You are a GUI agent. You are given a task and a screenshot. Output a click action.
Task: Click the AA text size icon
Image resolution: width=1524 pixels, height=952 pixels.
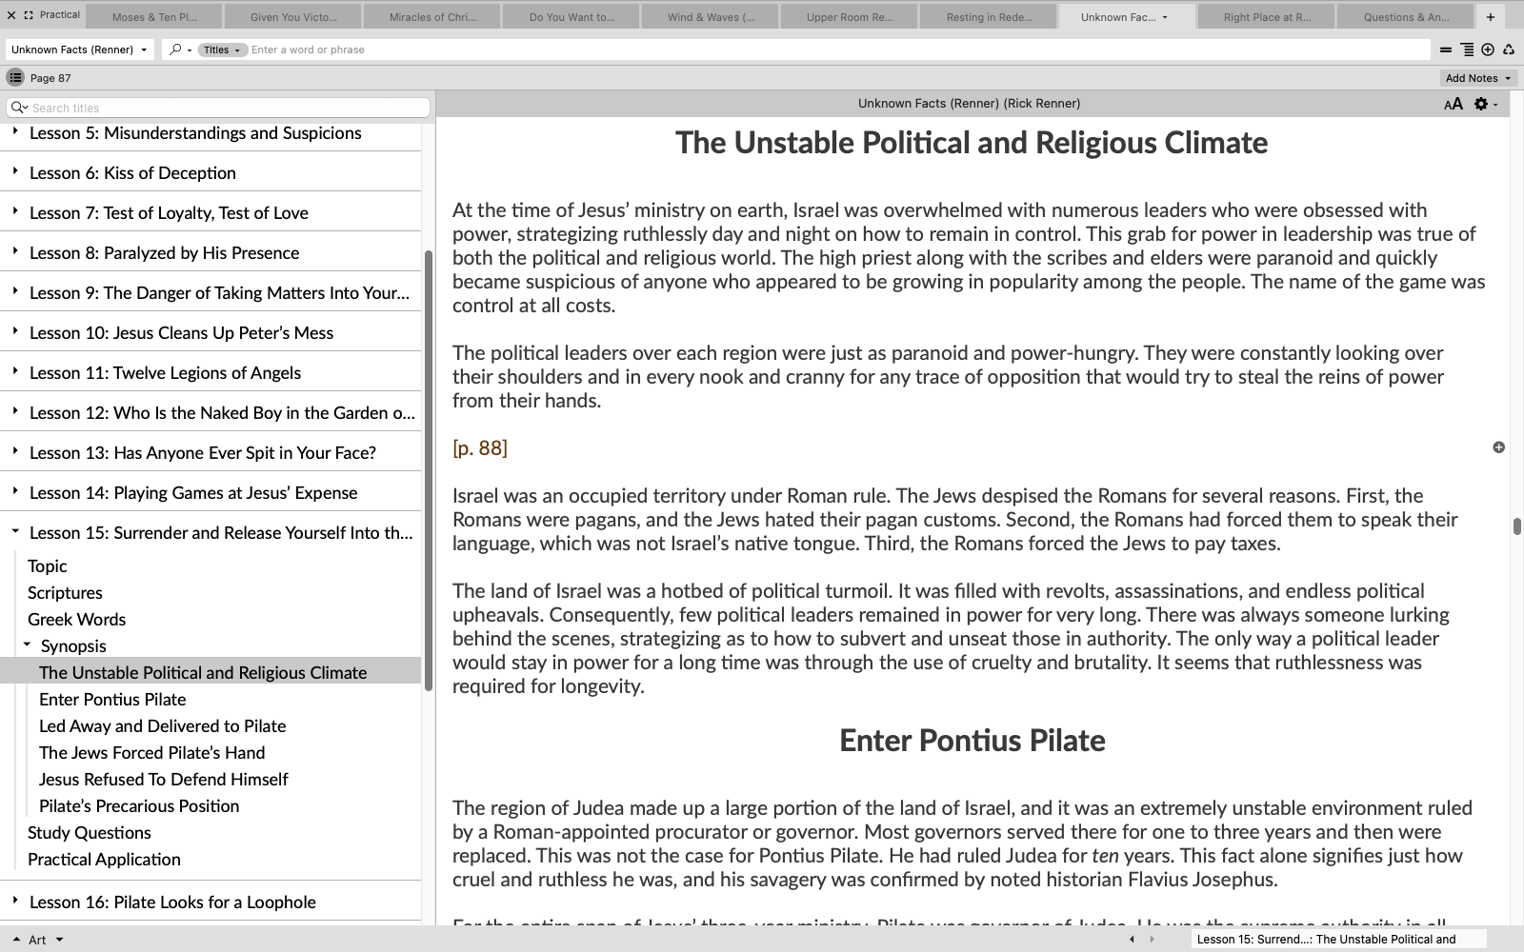(1454, 104)
